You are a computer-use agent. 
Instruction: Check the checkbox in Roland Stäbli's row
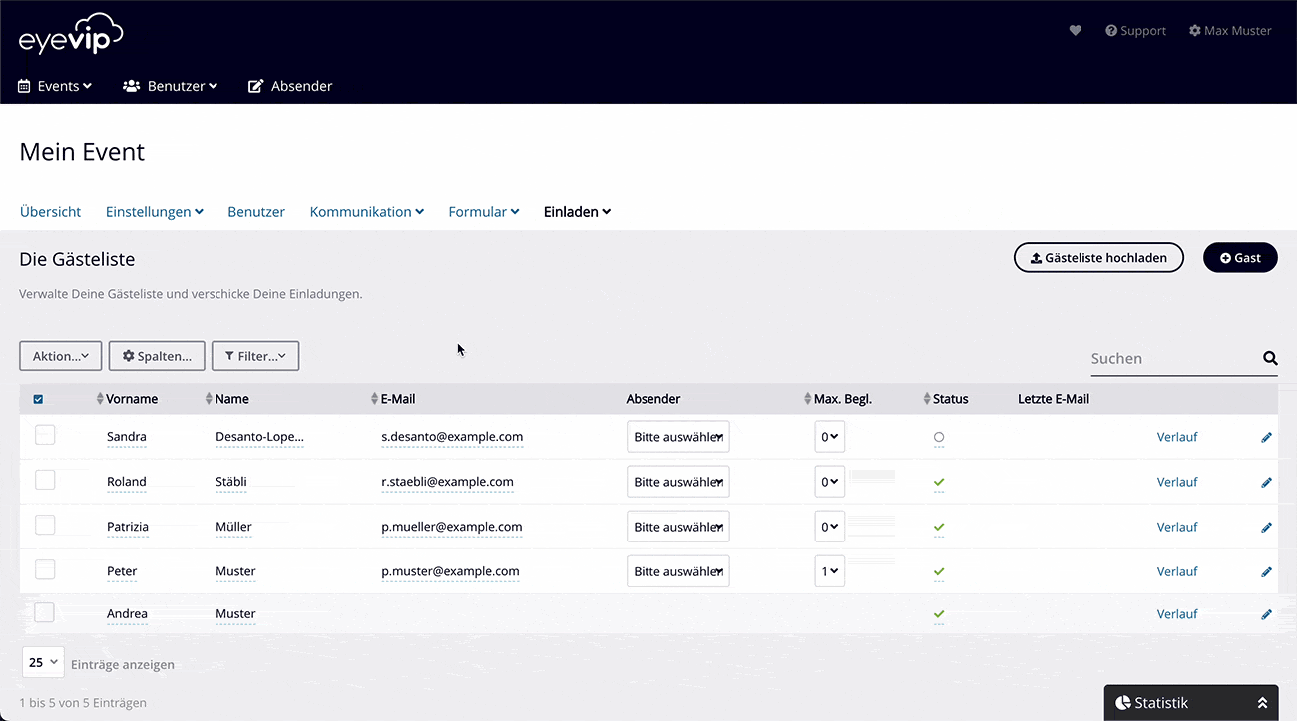[44, 480]
